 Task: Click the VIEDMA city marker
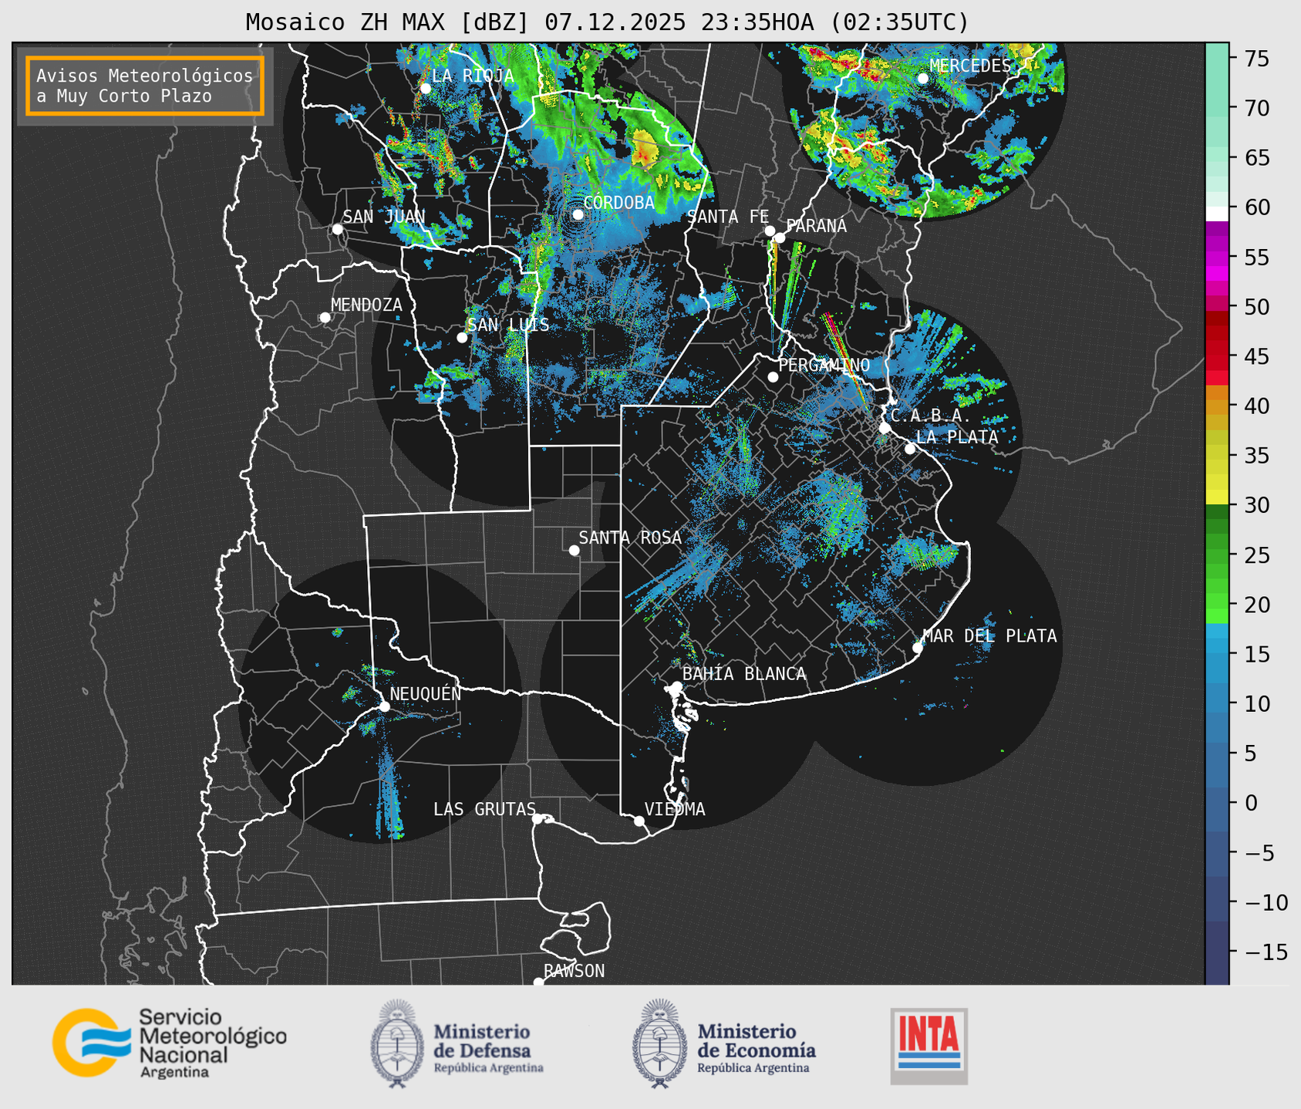639,821
